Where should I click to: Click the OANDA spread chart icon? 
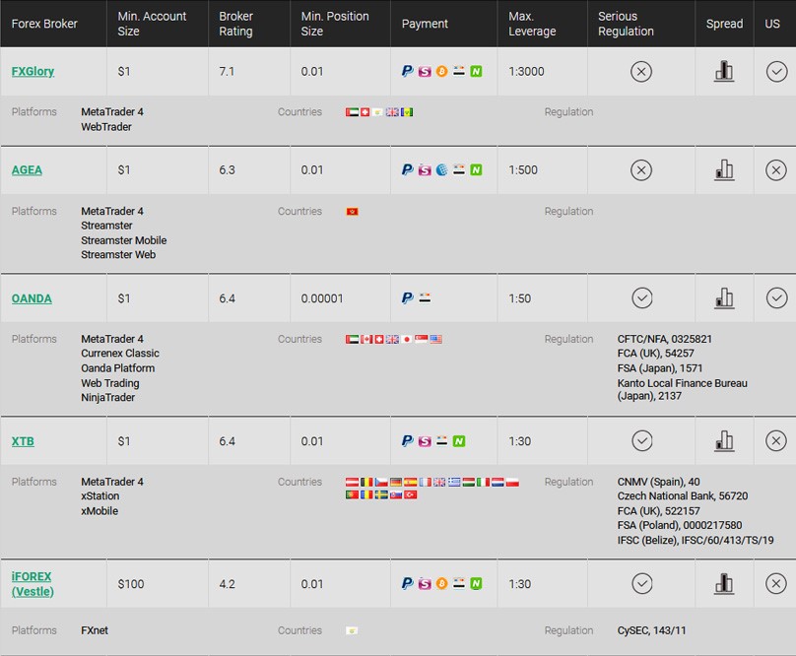(x=724, y=298)
